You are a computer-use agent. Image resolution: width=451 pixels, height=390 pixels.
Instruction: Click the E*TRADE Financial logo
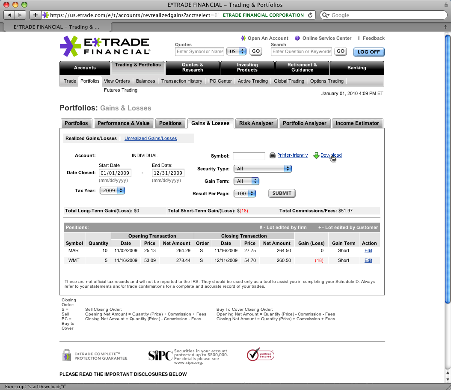pyautogui.click(x=105, y=46)
